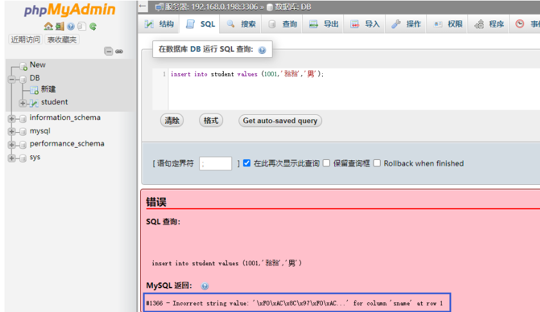
Task: Click the 新建 new table icon
Action: (34, 90)
